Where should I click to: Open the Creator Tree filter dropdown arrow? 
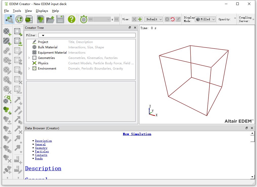(x=43, y=35)
